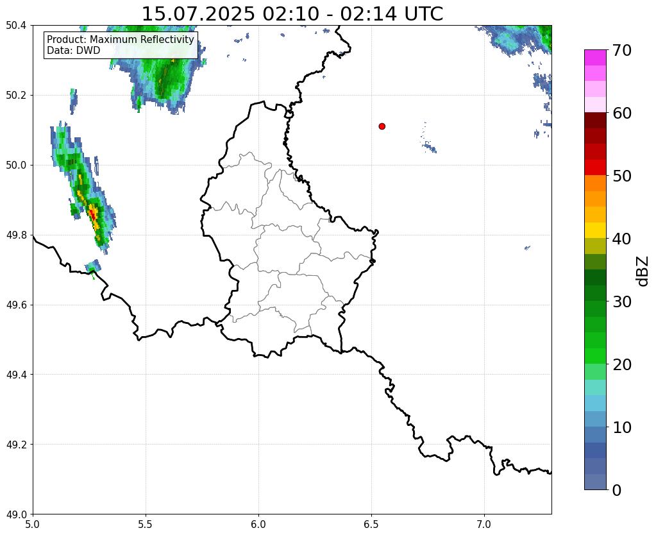Click the 70 label on the colorbar
656x535 pixels.
(x=622, y=50)
